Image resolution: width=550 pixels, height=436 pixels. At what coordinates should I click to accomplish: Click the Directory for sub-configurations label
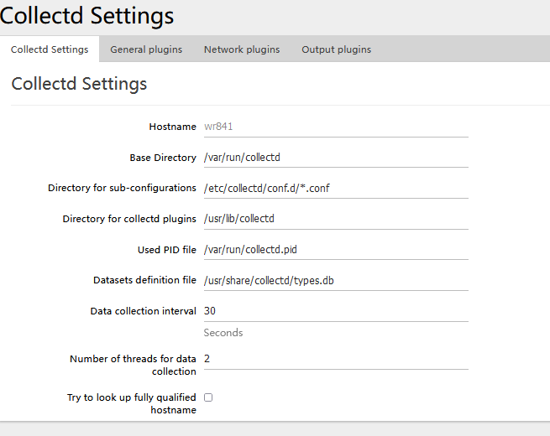coord(122,188)
